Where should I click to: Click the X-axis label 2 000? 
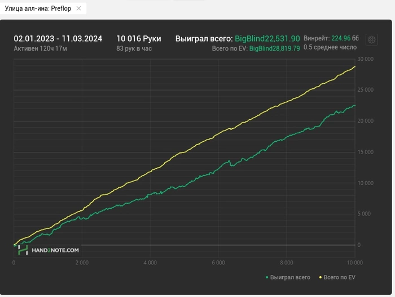(x=82, y=263)
